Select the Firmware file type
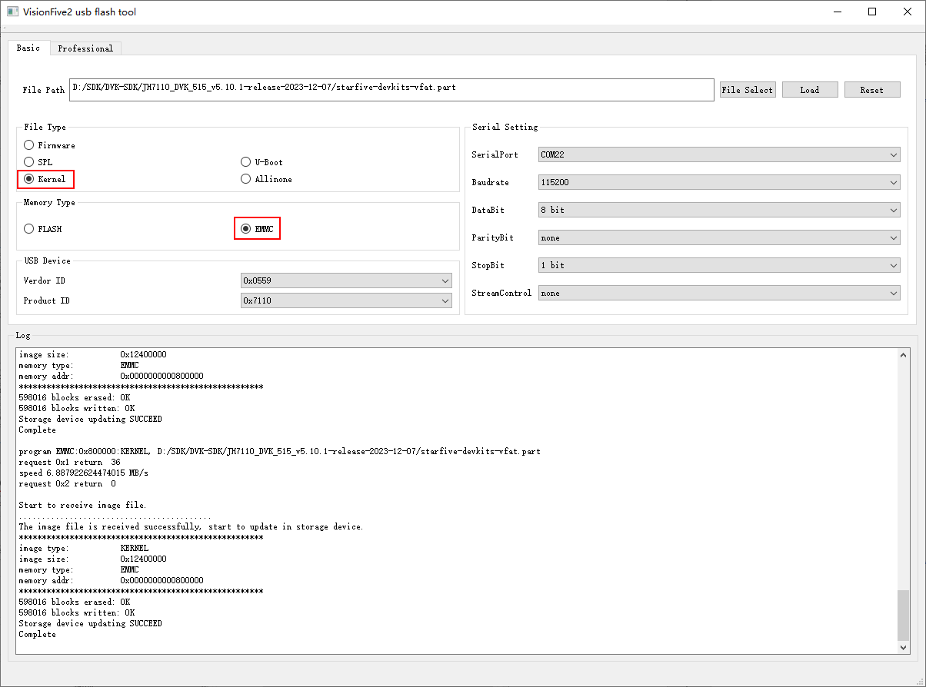Image resolution: width=926 pixels, height=687 pixels. [50, 145]
